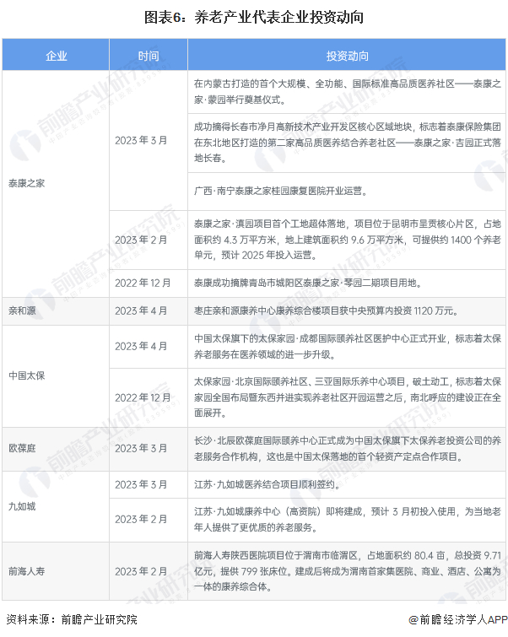Viewport: 508px width, 637px height.
Task: Click the 太保家园·北京国际颐养社区 entry
Action: tap(347, 397)
